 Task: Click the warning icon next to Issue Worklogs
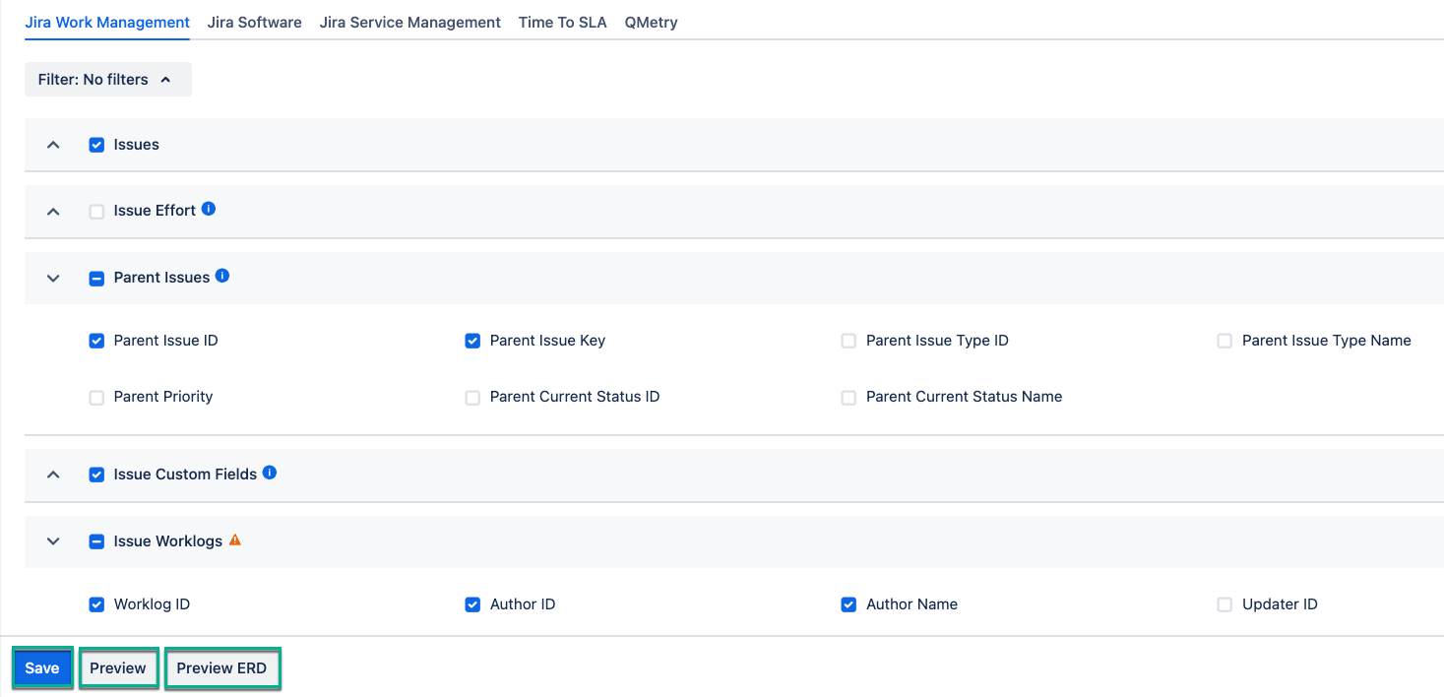click(235, 539)
